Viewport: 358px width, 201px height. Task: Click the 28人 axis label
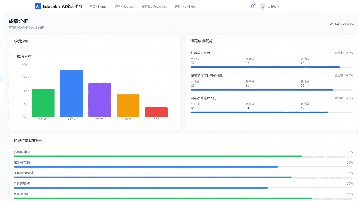point(25,64)
